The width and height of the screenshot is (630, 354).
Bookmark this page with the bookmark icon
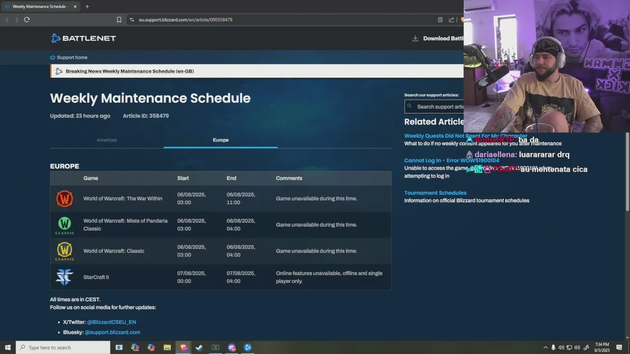[119, 20]
